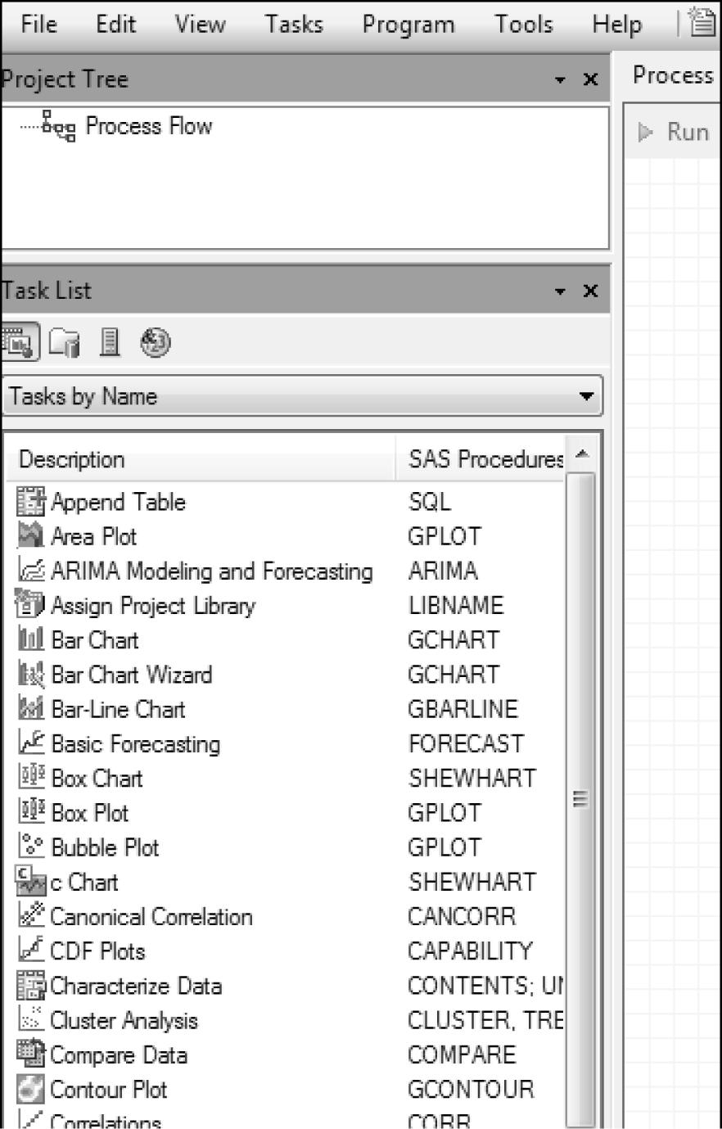Click the Process Flow tree icon

(x=59, y=127)
